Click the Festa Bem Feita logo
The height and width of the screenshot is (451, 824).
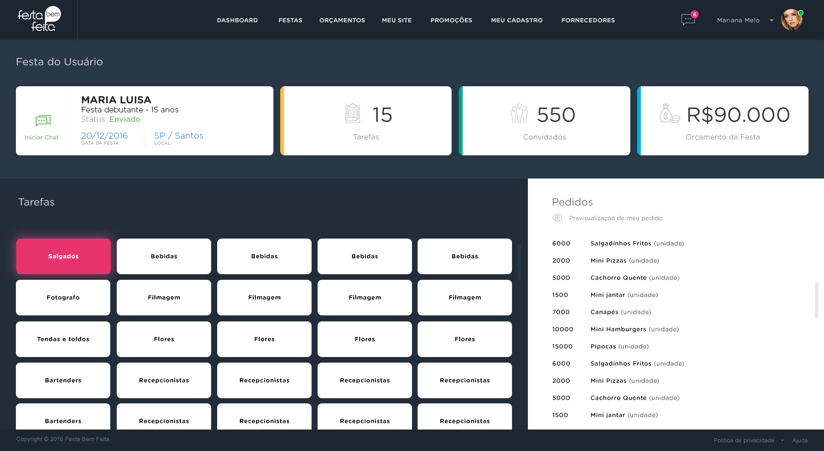point(39,19)
